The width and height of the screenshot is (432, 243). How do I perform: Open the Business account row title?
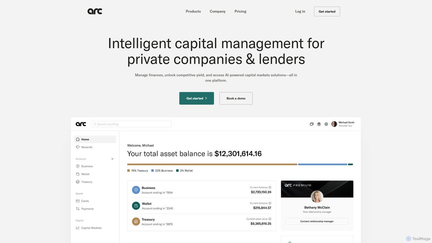pyautogui.click(x=148, y=188)
